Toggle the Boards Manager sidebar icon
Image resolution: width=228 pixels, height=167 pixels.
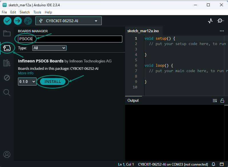point(7,48)
